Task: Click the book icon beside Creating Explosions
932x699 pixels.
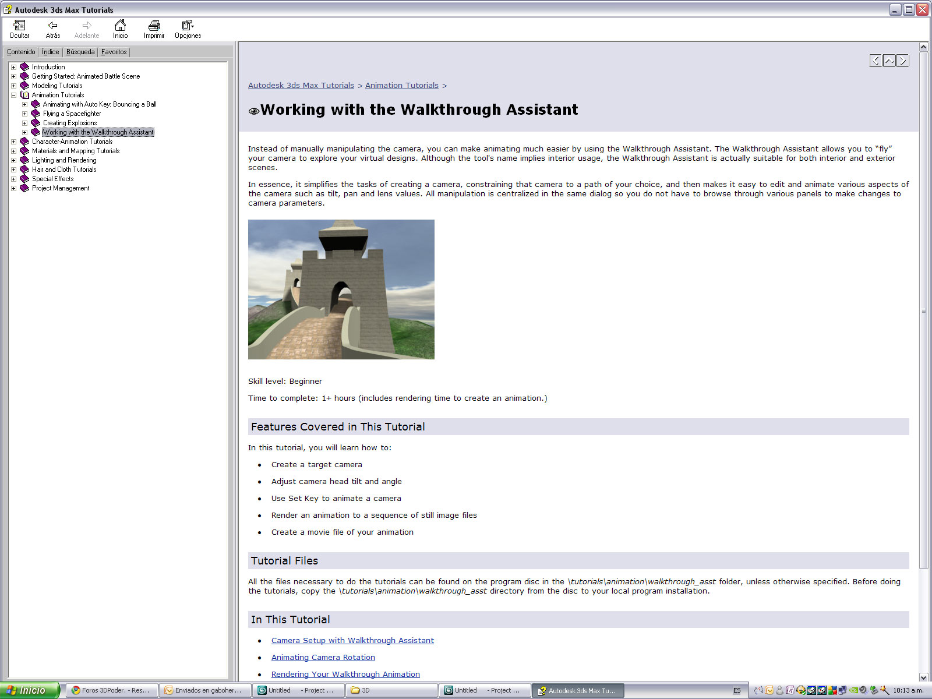Action: tap(36, 123)
